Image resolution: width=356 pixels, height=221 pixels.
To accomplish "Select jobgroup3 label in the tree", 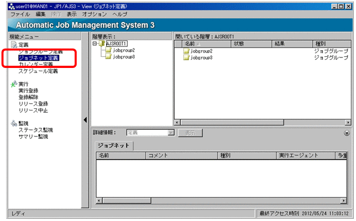I will click(x=124, y=57).
